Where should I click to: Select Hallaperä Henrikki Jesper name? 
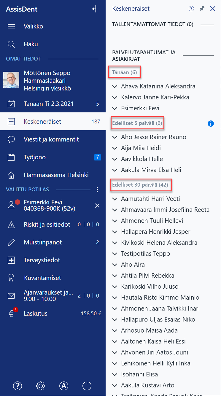pos(155,232)
